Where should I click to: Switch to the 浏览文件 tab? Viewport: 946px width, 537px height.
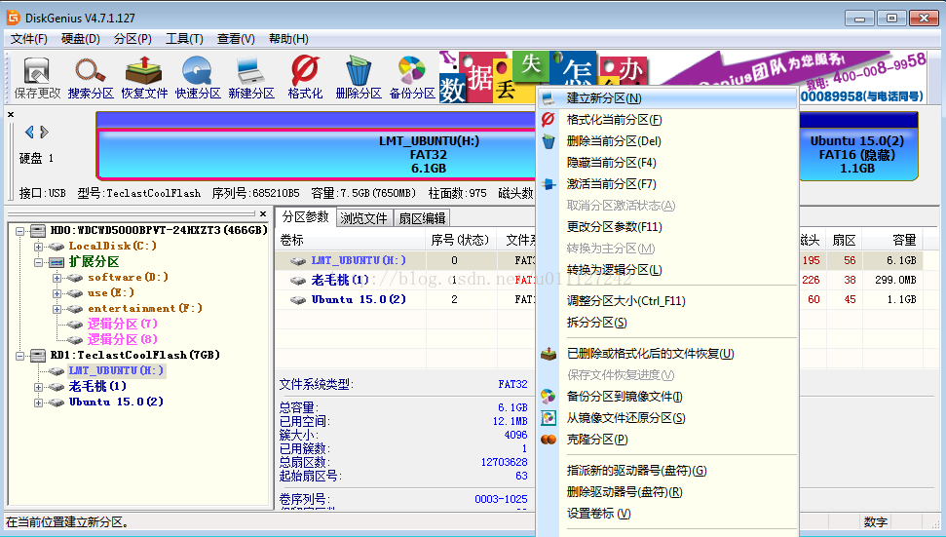(363, 218)
